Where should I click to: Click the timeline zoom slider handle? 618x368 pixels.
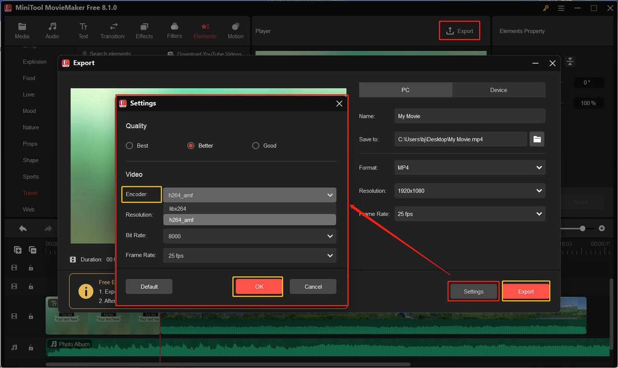pos(583,228)
